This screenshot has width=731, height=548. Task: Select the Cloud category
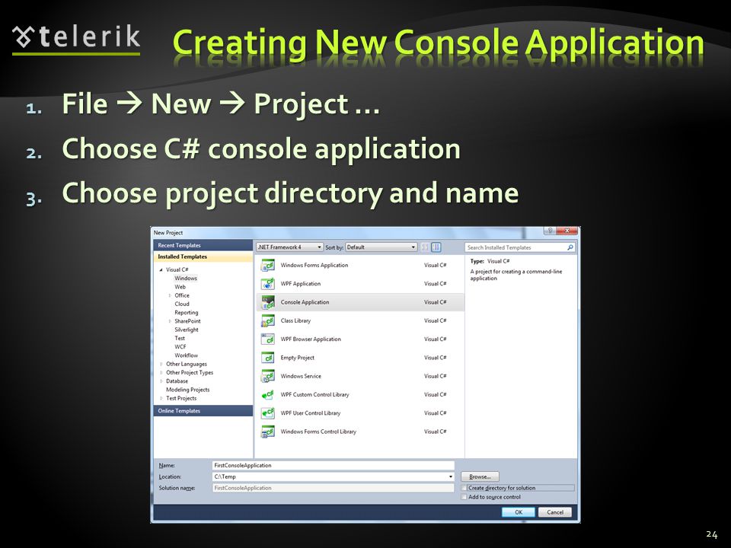182,304
